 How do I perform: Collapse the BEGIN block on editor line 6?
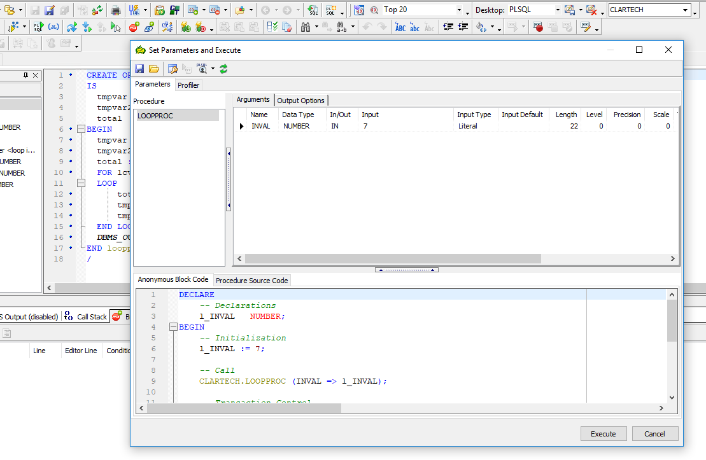click(x=81, y=129)
